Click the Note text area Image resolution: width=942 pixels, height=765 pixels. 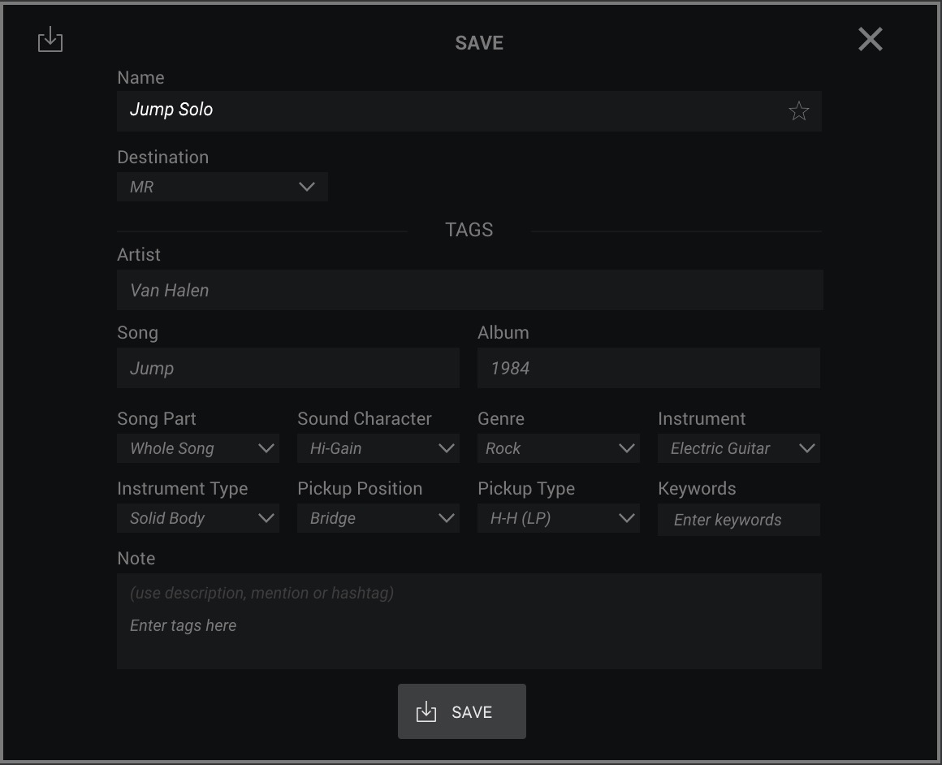pos(469,621)
